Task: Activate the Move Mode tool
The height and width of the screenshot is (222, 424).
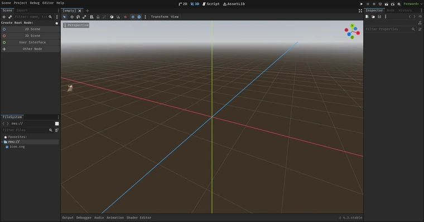Action: (x=71, y=17)
